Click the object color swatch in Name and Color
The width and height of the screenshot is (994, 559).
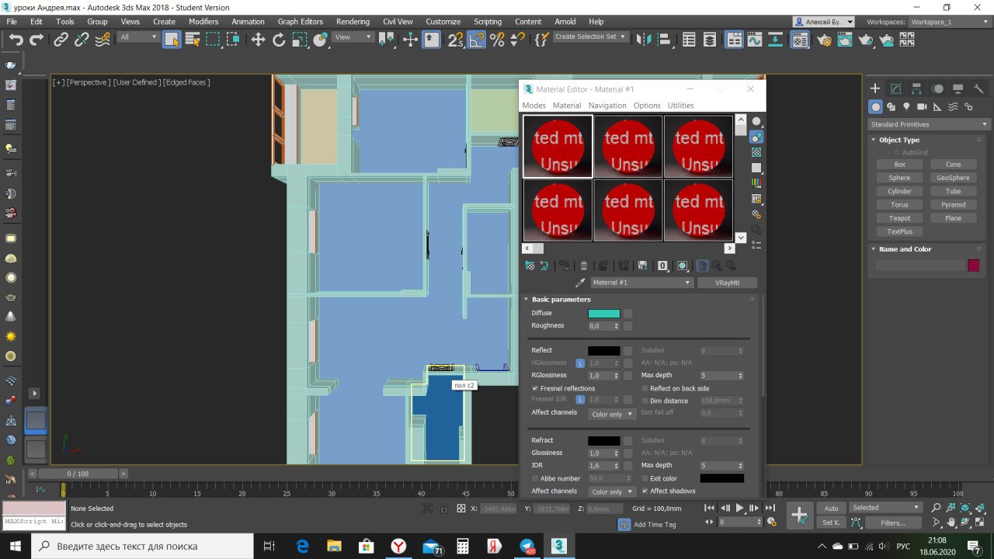click(x=974, y=266)
